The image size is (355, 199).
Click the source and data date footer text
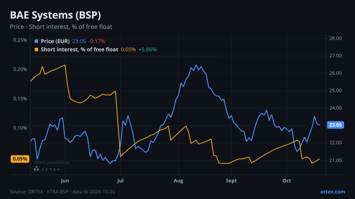click(x=62, y=192)
